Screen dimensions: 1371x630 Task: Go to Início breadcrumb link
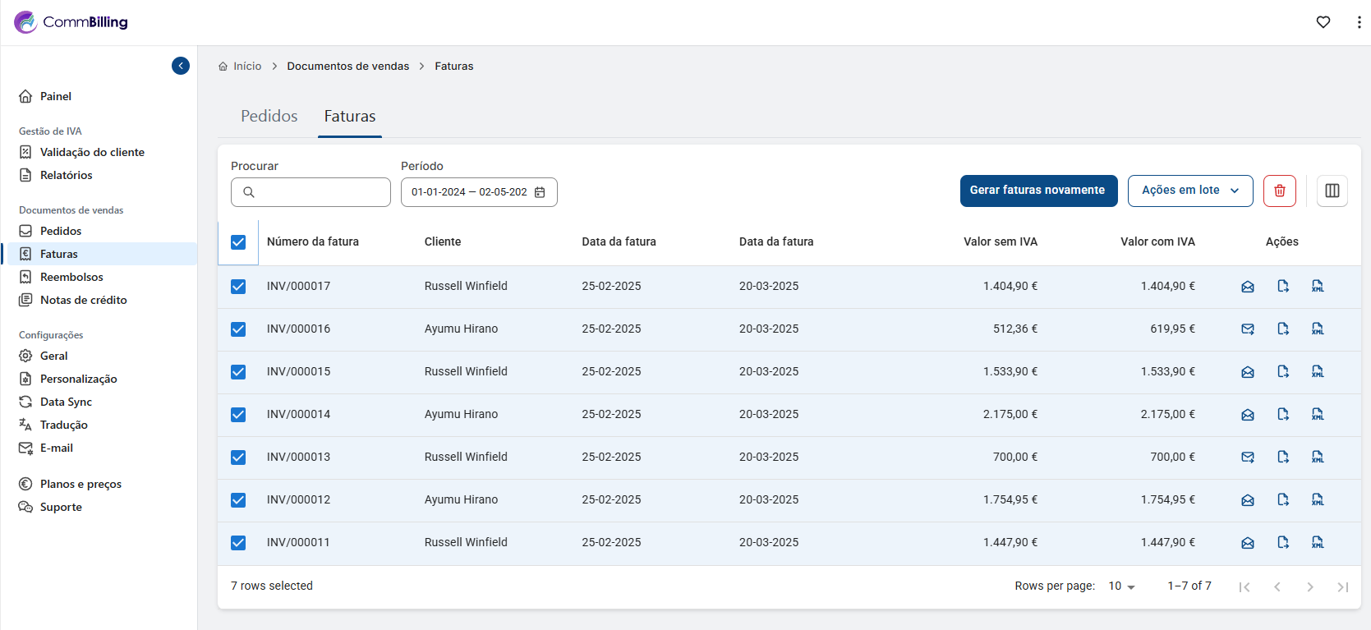[246, 67]
